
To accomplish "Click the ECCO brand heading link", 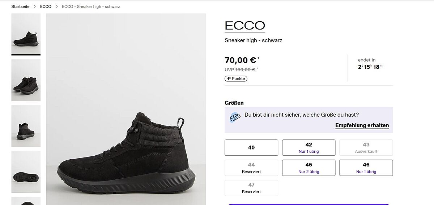I will coord(245,26).
